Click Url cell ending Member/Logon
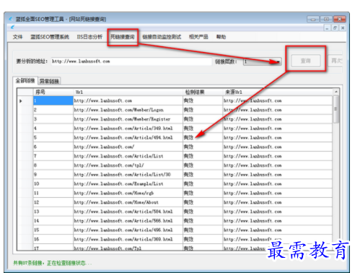 128,110
